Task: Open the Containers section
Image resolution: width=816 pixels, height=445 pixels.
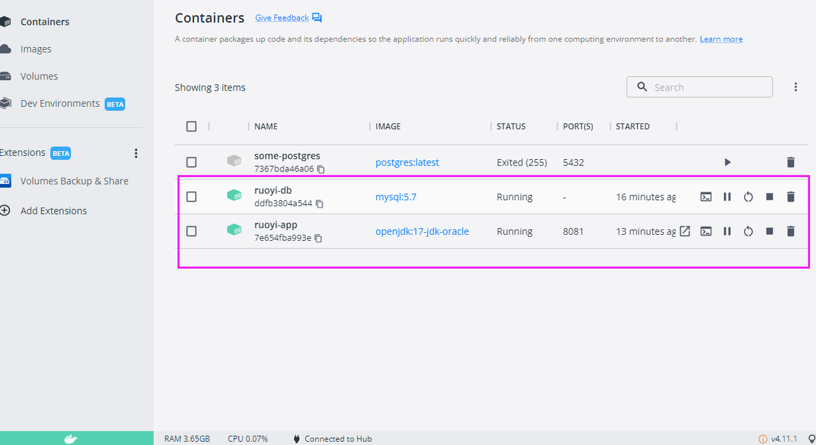Action: [x=45, y=22]
